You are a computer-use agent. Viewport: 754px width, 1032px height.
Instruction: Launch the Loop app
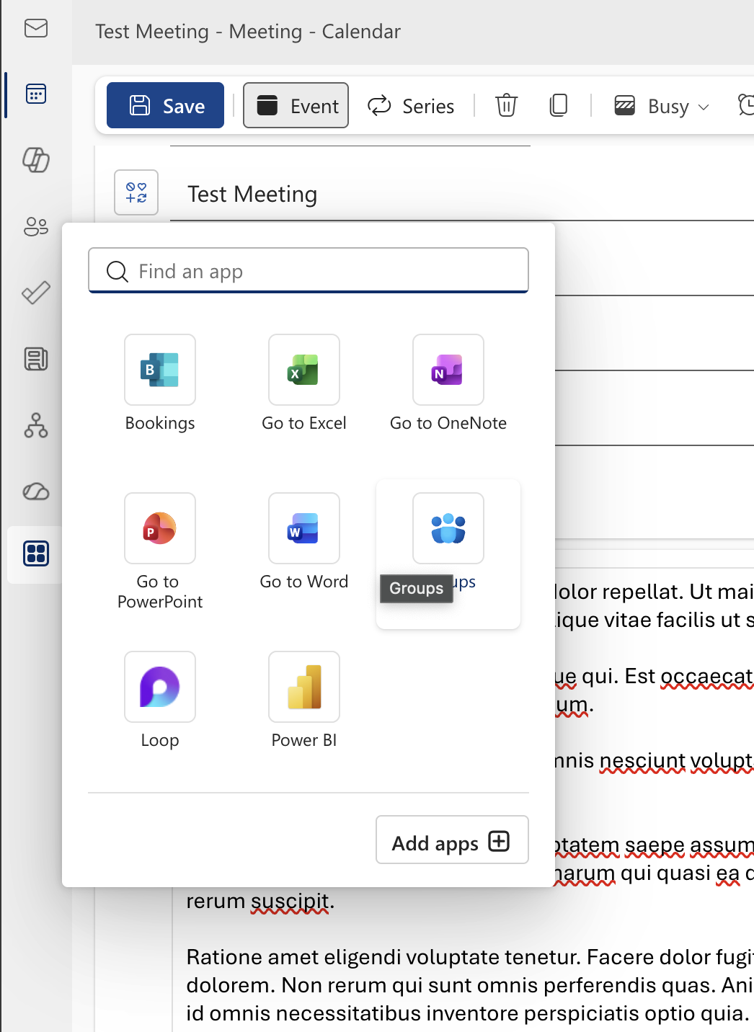pos(160,700)
